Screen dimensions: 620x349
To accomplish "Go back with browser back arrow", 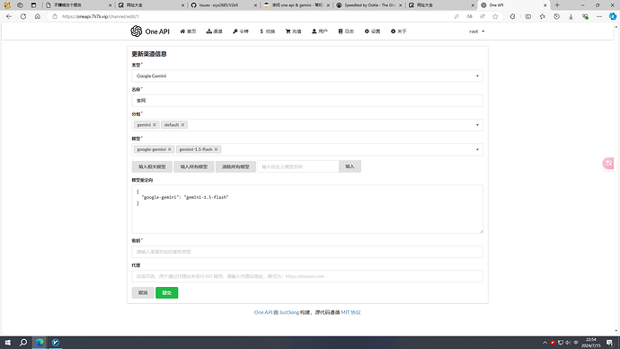I will (x=9, y=16).
